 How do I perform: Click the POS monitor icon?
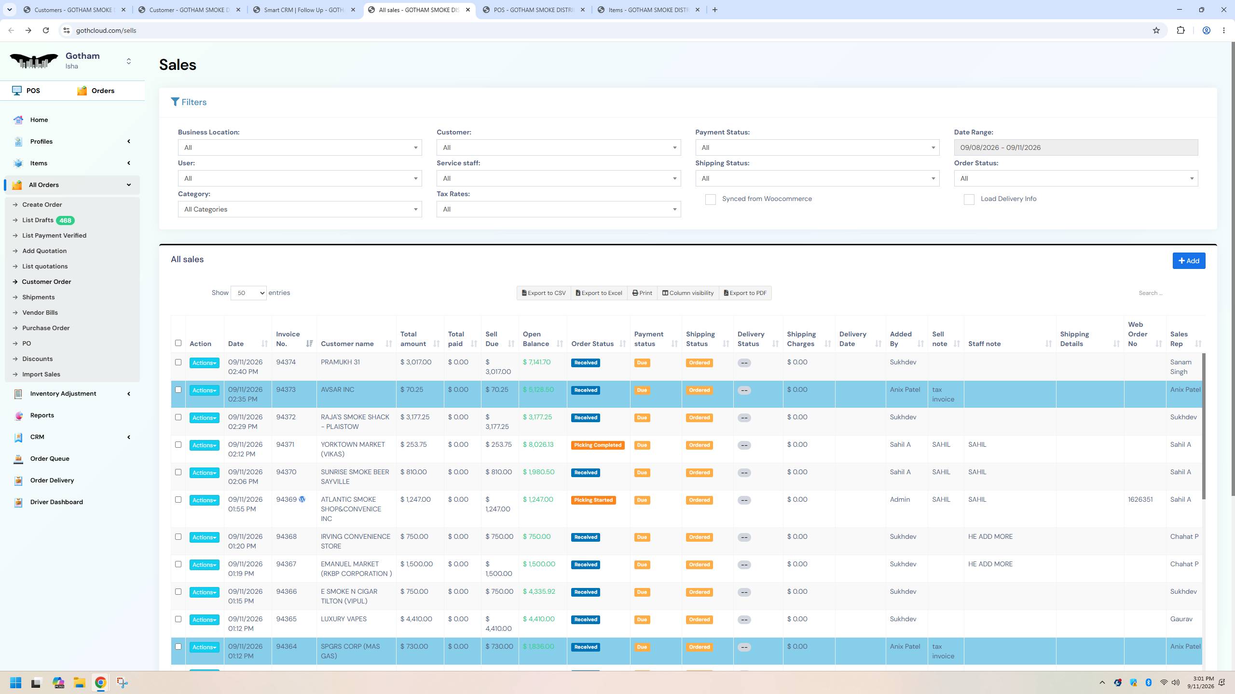coord(17,91)
